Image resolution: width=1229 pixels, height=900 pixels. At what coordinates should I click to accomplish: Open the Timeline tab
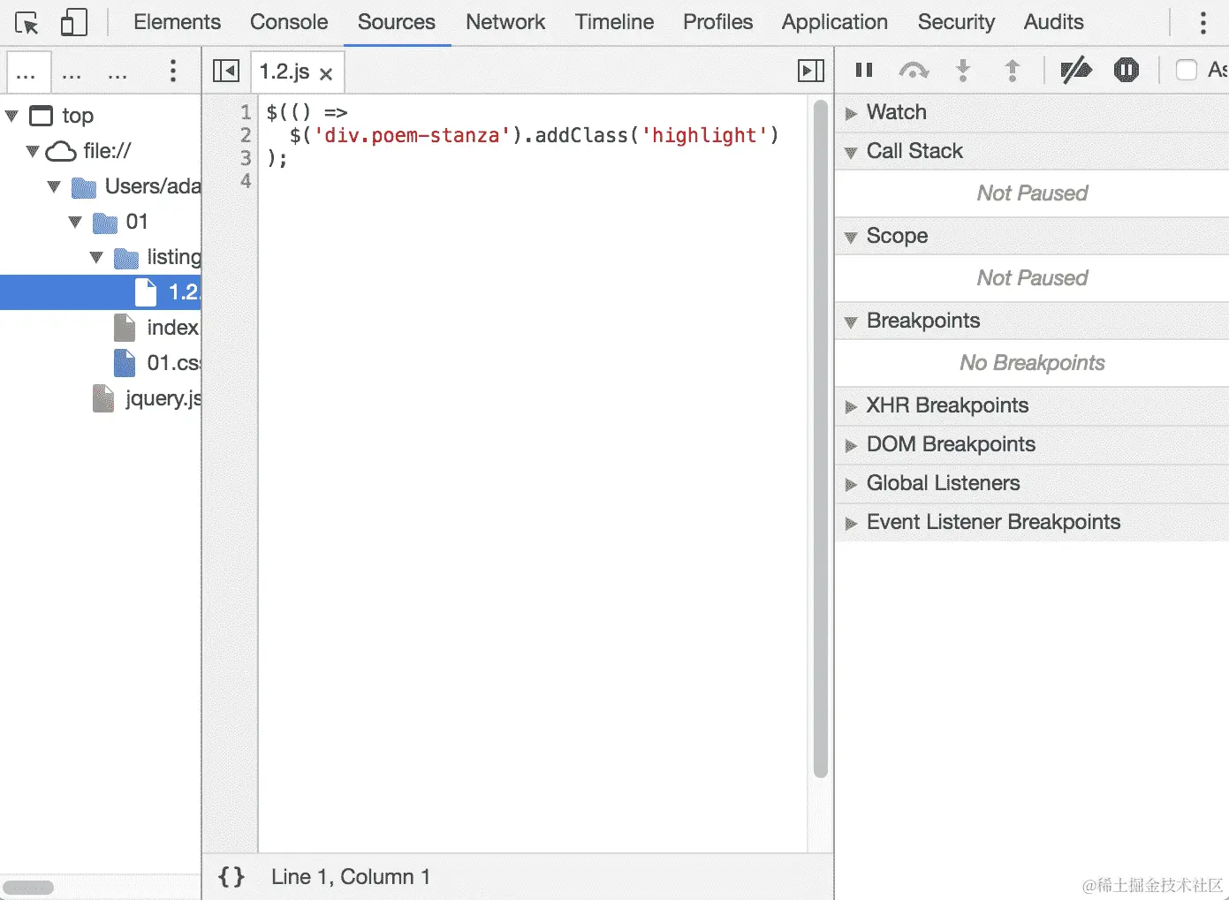tap(614, 22)
